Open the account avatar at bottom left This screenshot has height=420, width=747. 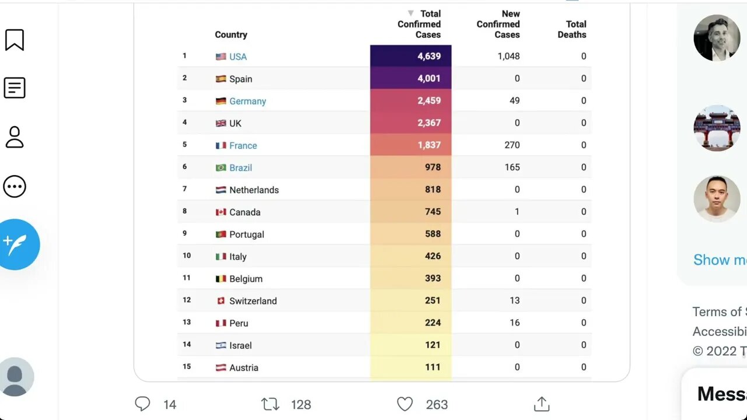(x=16, y=377)
